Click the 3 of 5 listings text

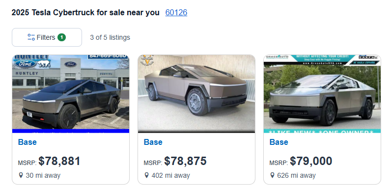[x=110, y=37]
